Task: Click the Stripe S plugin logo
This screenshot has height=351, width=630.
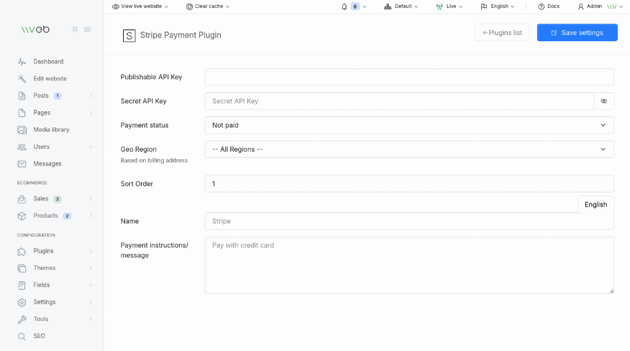Action: point(129,35)
